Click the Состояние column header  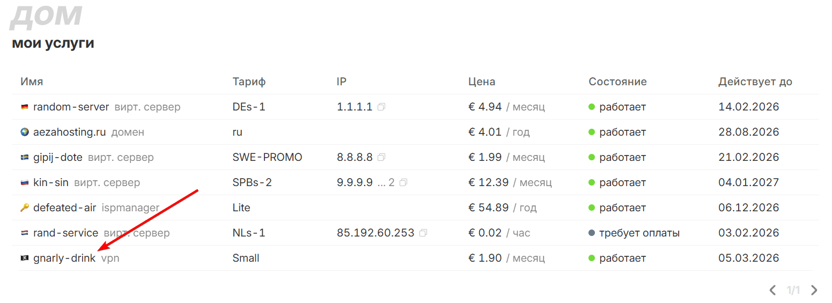(x=617, y=82)
